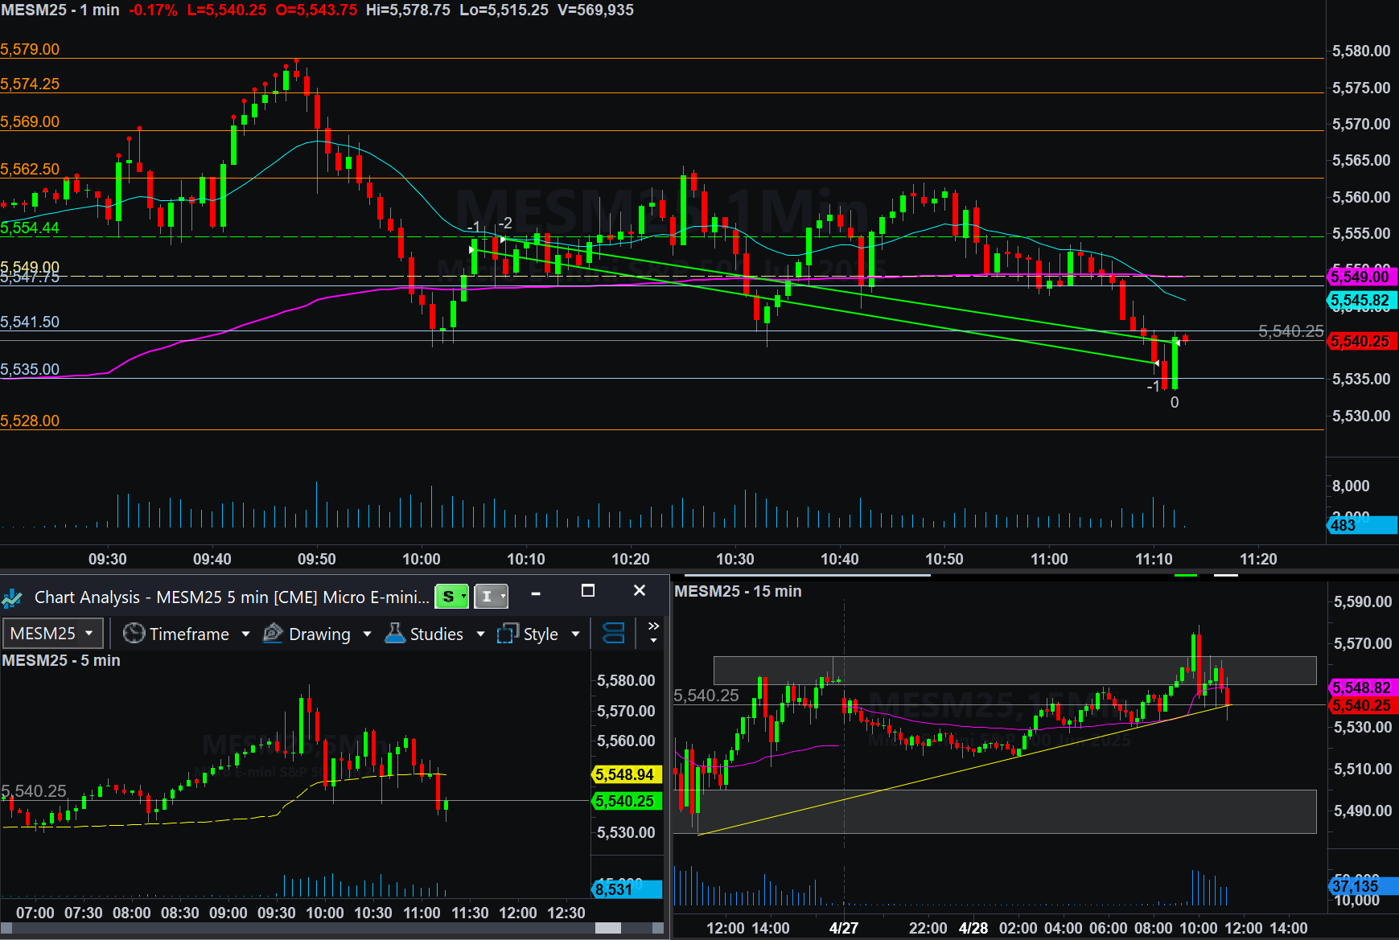Click the Drawing label in the toolbar
The width and height of the screenshot is (1399, 940).
pos(319,634)
